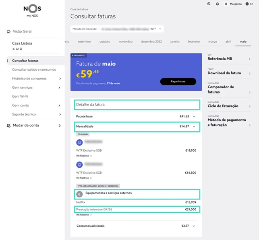Go to Visão Geral
Screen dimensions: 259x240
(x=22, y=31)
